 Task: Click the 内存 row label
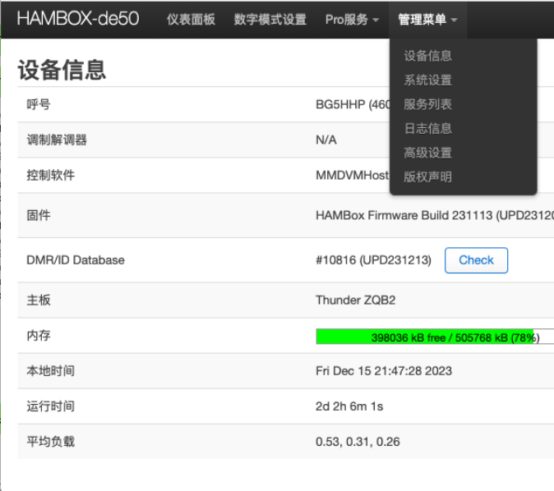39,335
